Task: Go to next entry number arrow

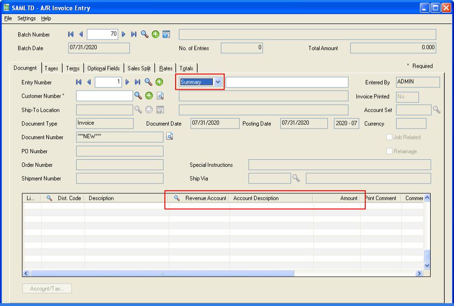Action: (x=127, y=82)
